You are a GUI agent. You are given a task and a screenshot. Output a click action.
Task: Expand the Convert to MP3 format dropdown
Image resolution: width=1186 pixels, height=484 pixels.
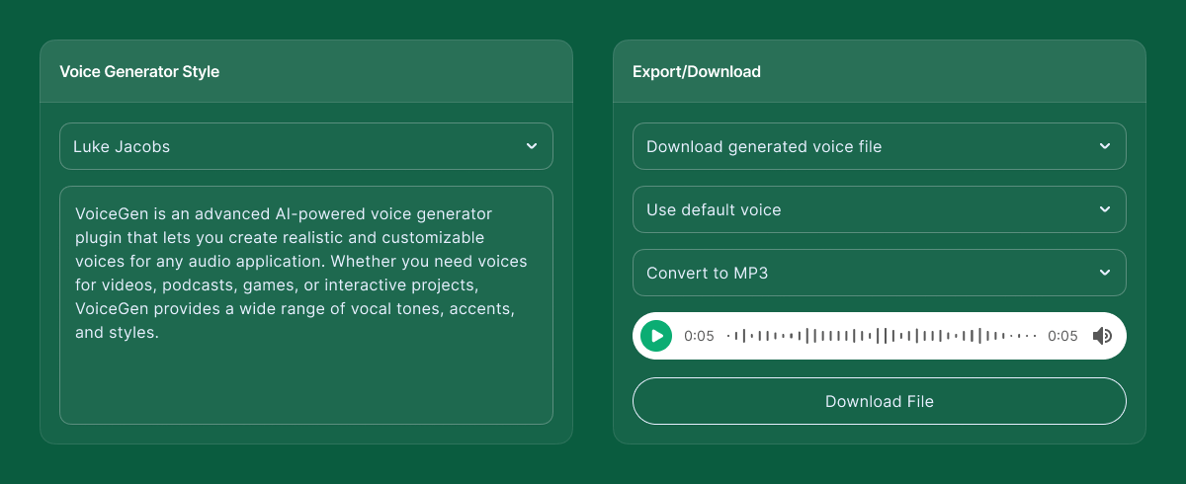[870, 273]
